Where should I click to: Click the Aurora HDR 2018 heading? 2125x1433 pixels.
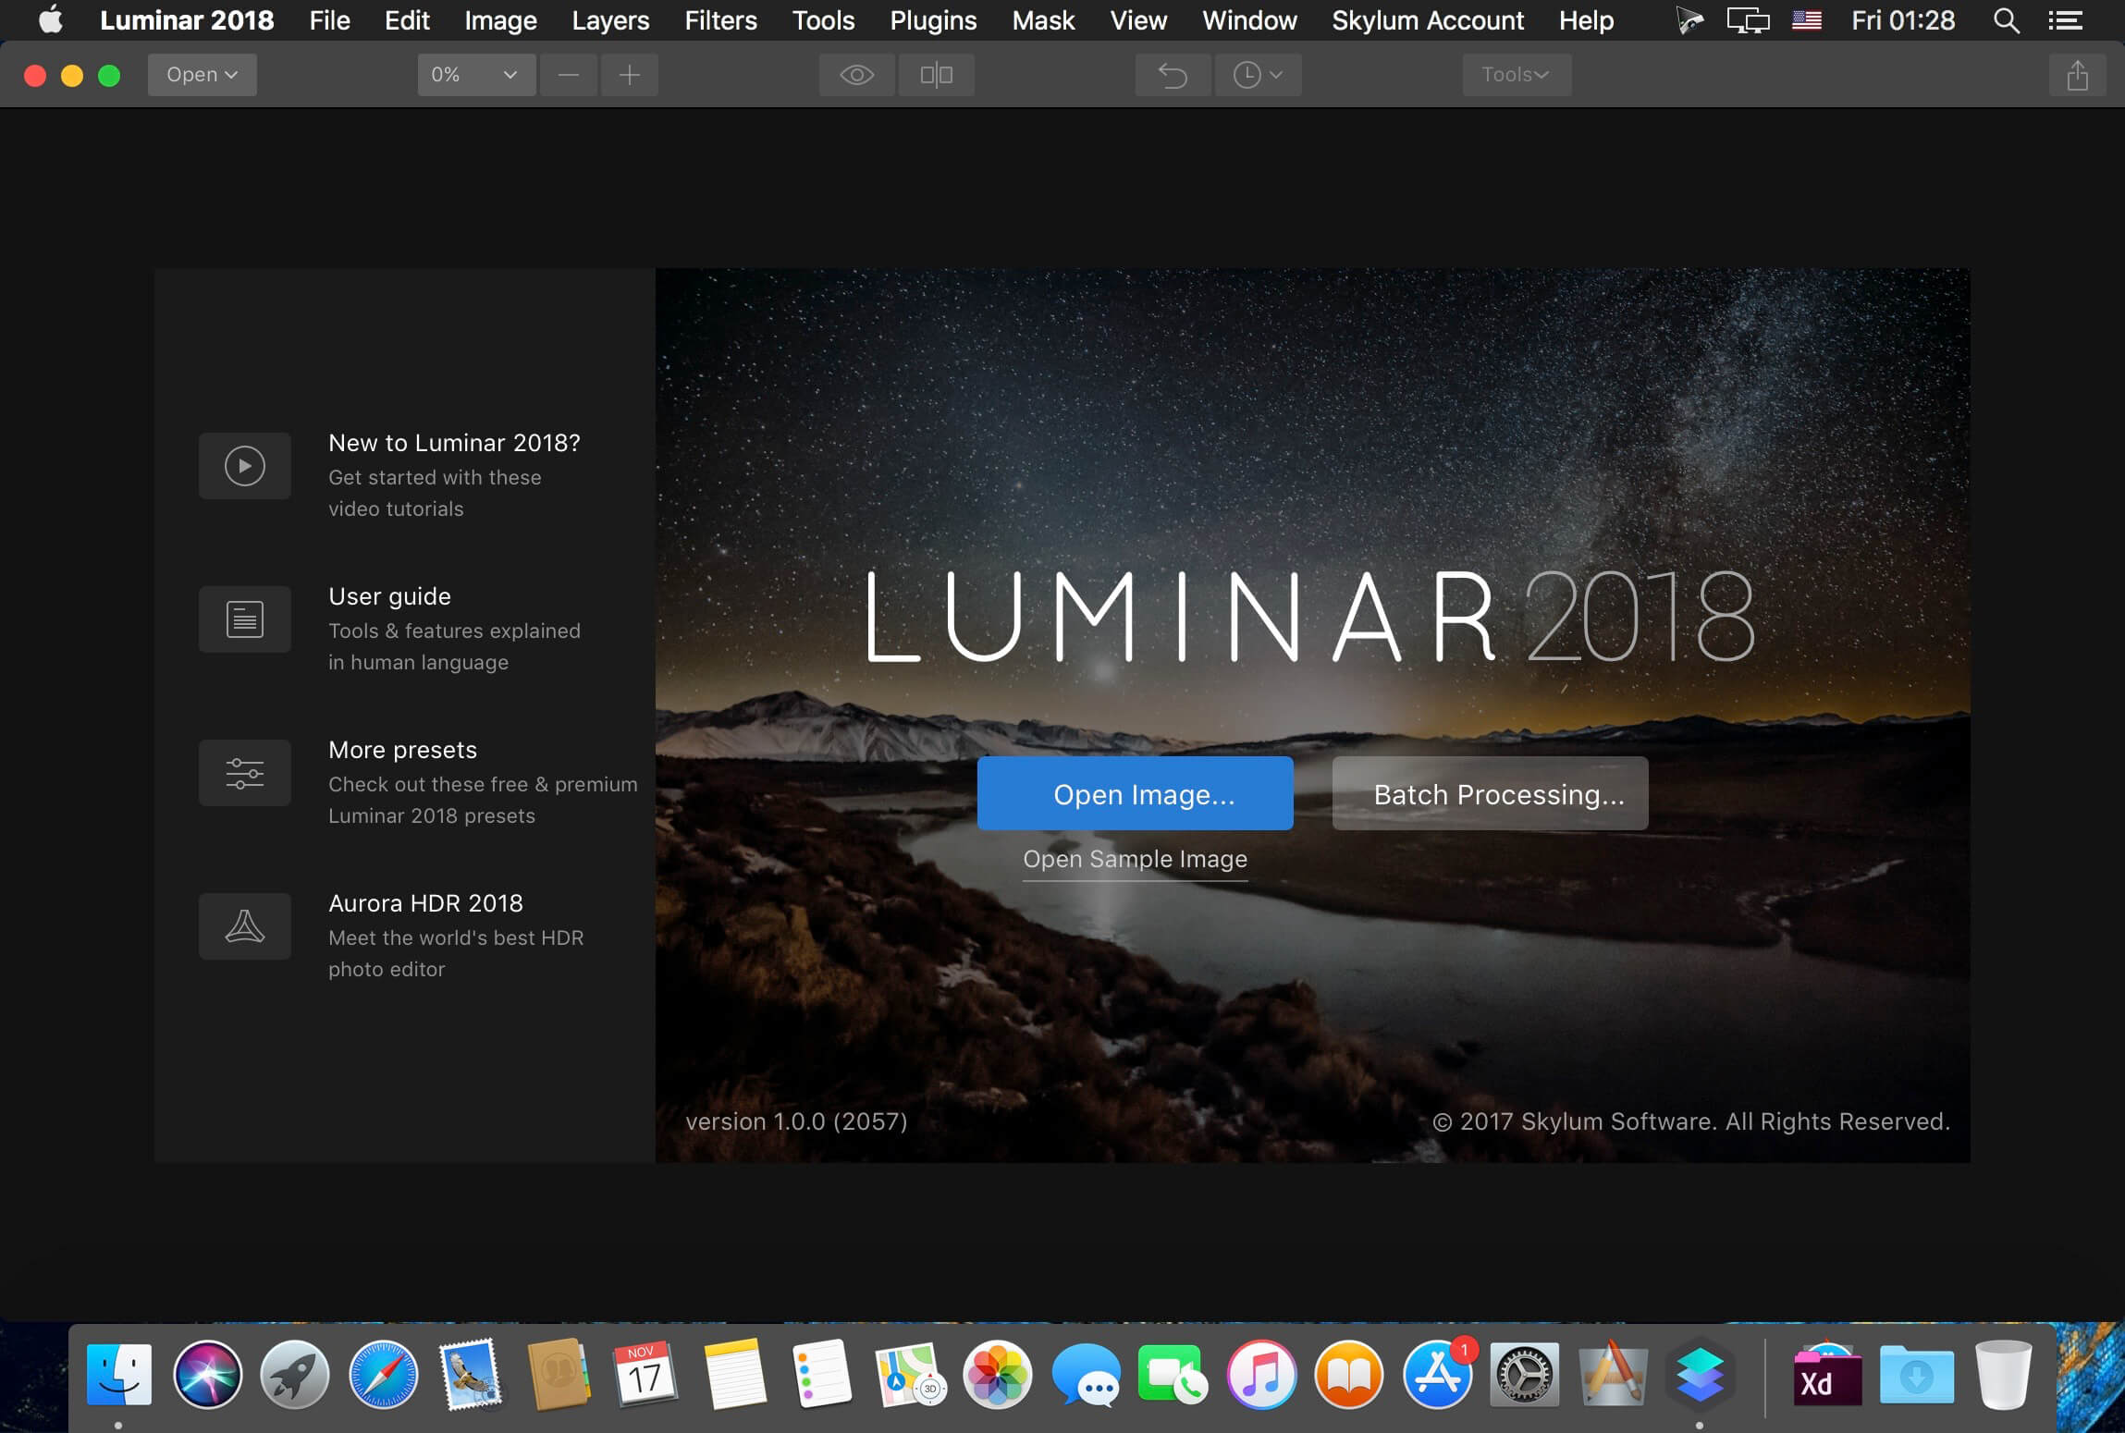[x=425, y=903]
